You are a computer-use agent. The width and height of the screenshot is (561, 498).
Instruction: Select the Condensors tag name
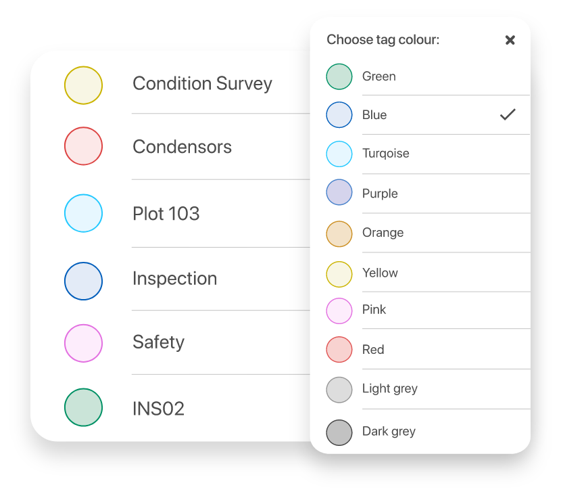pyautogui.click(x=182, y=147)
